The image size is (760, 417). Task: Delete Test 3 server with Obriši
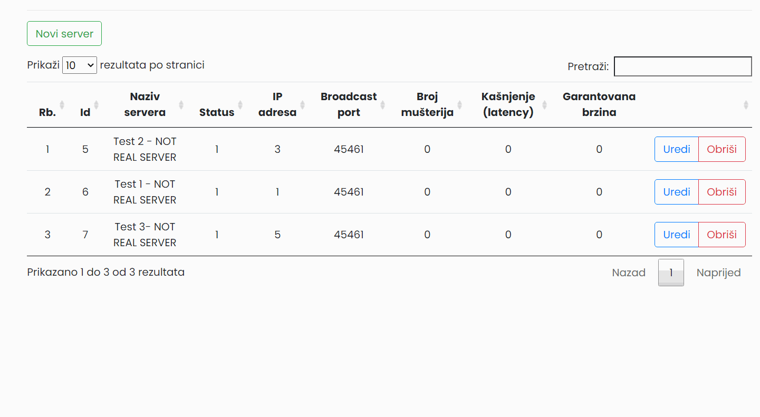tap(722, 235)
